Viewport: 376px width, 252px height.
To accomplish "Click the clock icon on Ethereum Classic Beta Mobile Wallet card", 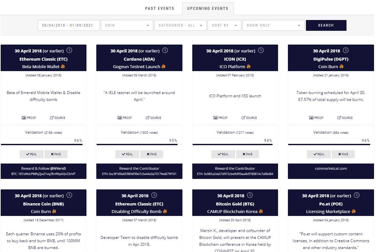I will (x=69, y=50).
